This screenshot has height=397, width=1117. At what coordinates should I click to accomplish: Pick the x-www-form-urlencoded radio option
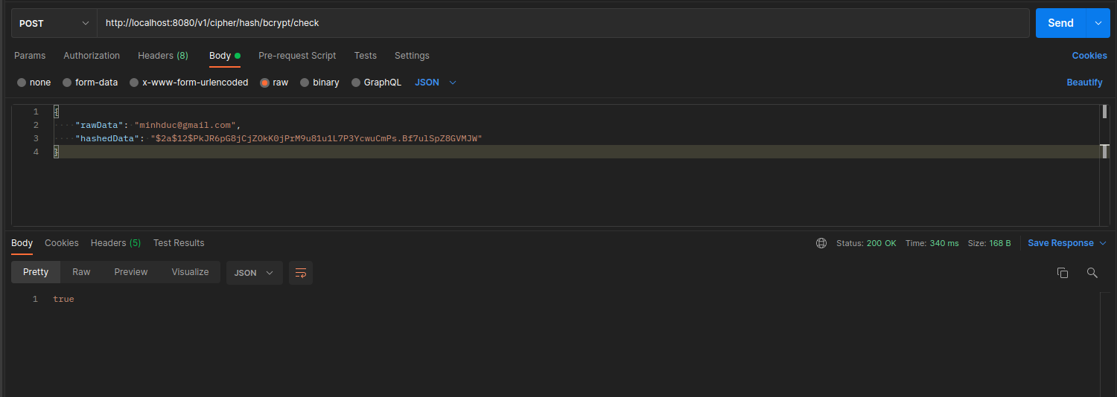click(x=134, y=83)
